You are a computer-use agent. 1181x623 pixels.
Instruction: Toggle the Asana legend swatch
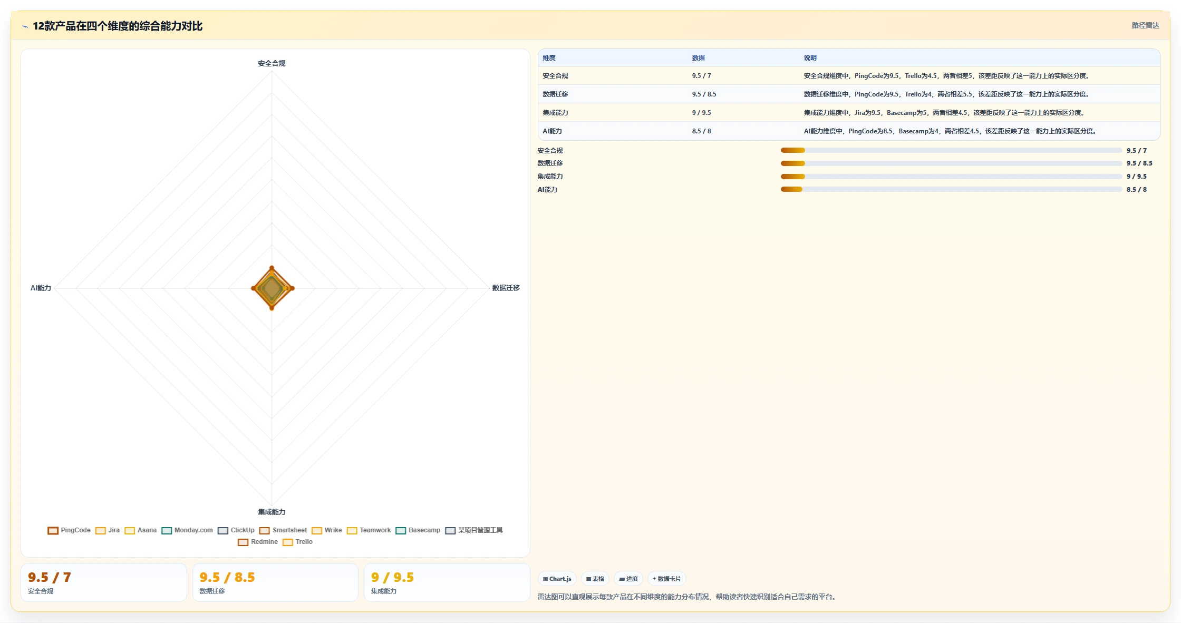coord(130,530)
